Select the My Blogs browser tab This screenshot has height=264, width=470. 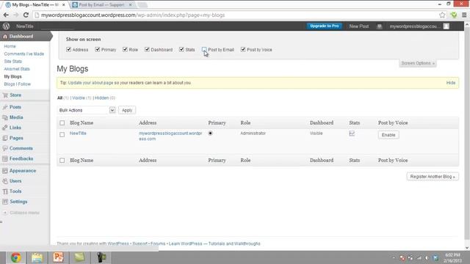point(35,5)
